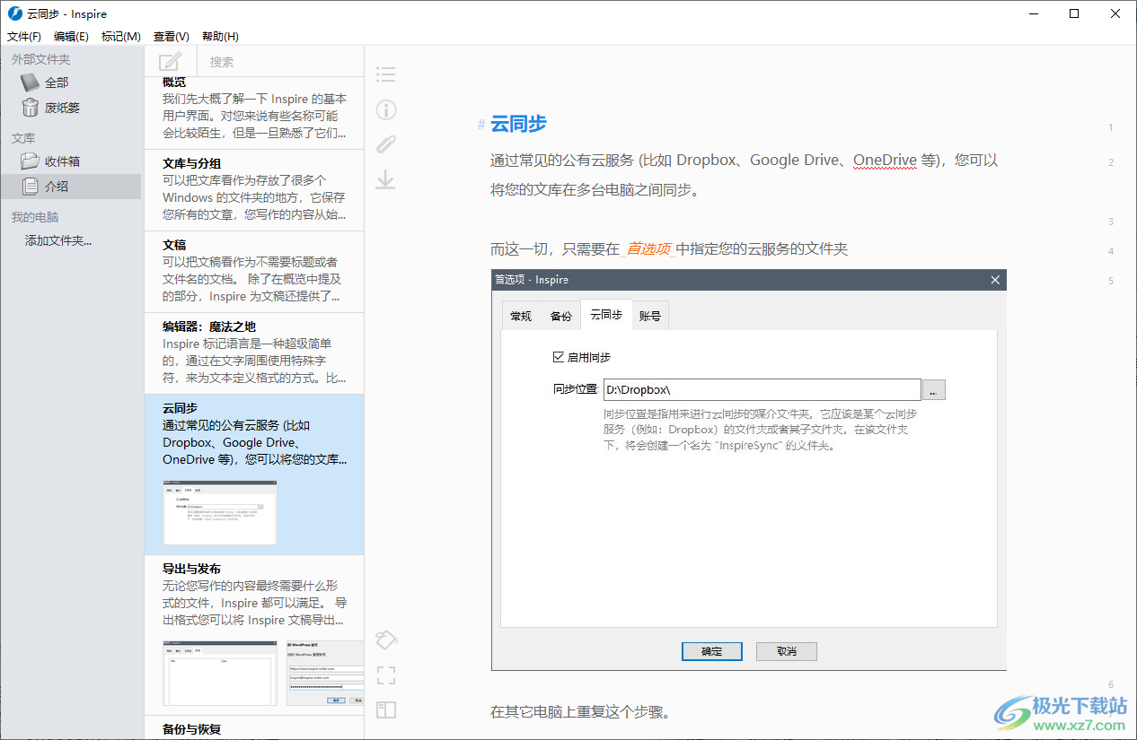Toggle fullscreen mode icon
The width and height of the screenshot is (1137, 740).
coord(385,675)
